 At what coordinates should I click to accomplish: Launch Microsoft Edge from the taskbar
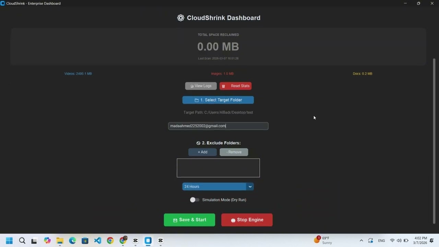(x=72, y=240)
